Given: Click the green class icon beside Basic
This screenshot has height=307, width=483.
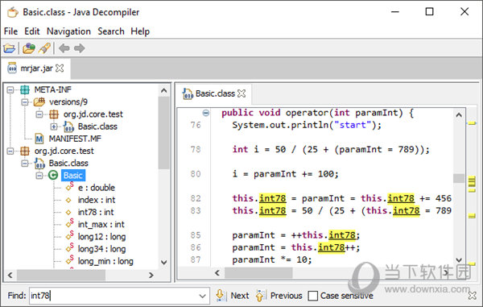Looking at the screenshot, I should coord(53,176).
